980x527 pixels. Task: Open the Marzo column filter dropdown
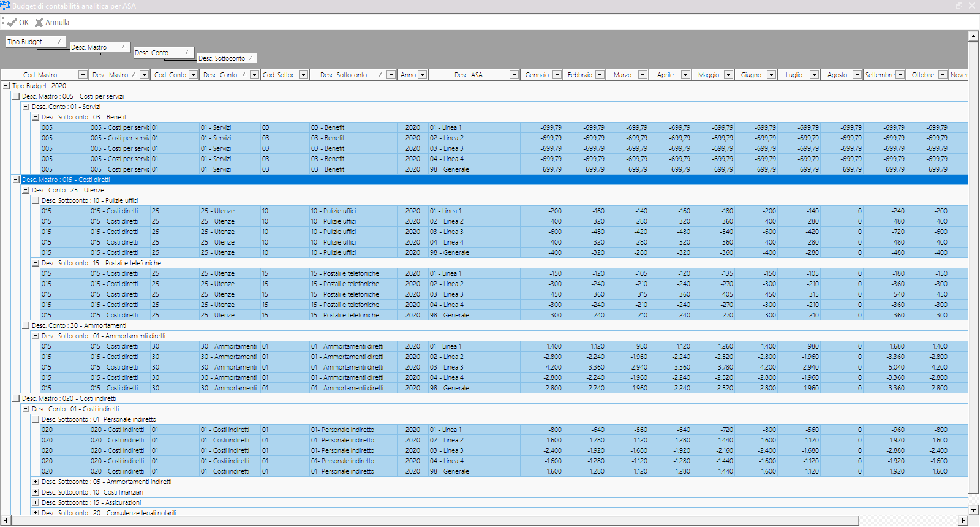click(x=643, y=75)
